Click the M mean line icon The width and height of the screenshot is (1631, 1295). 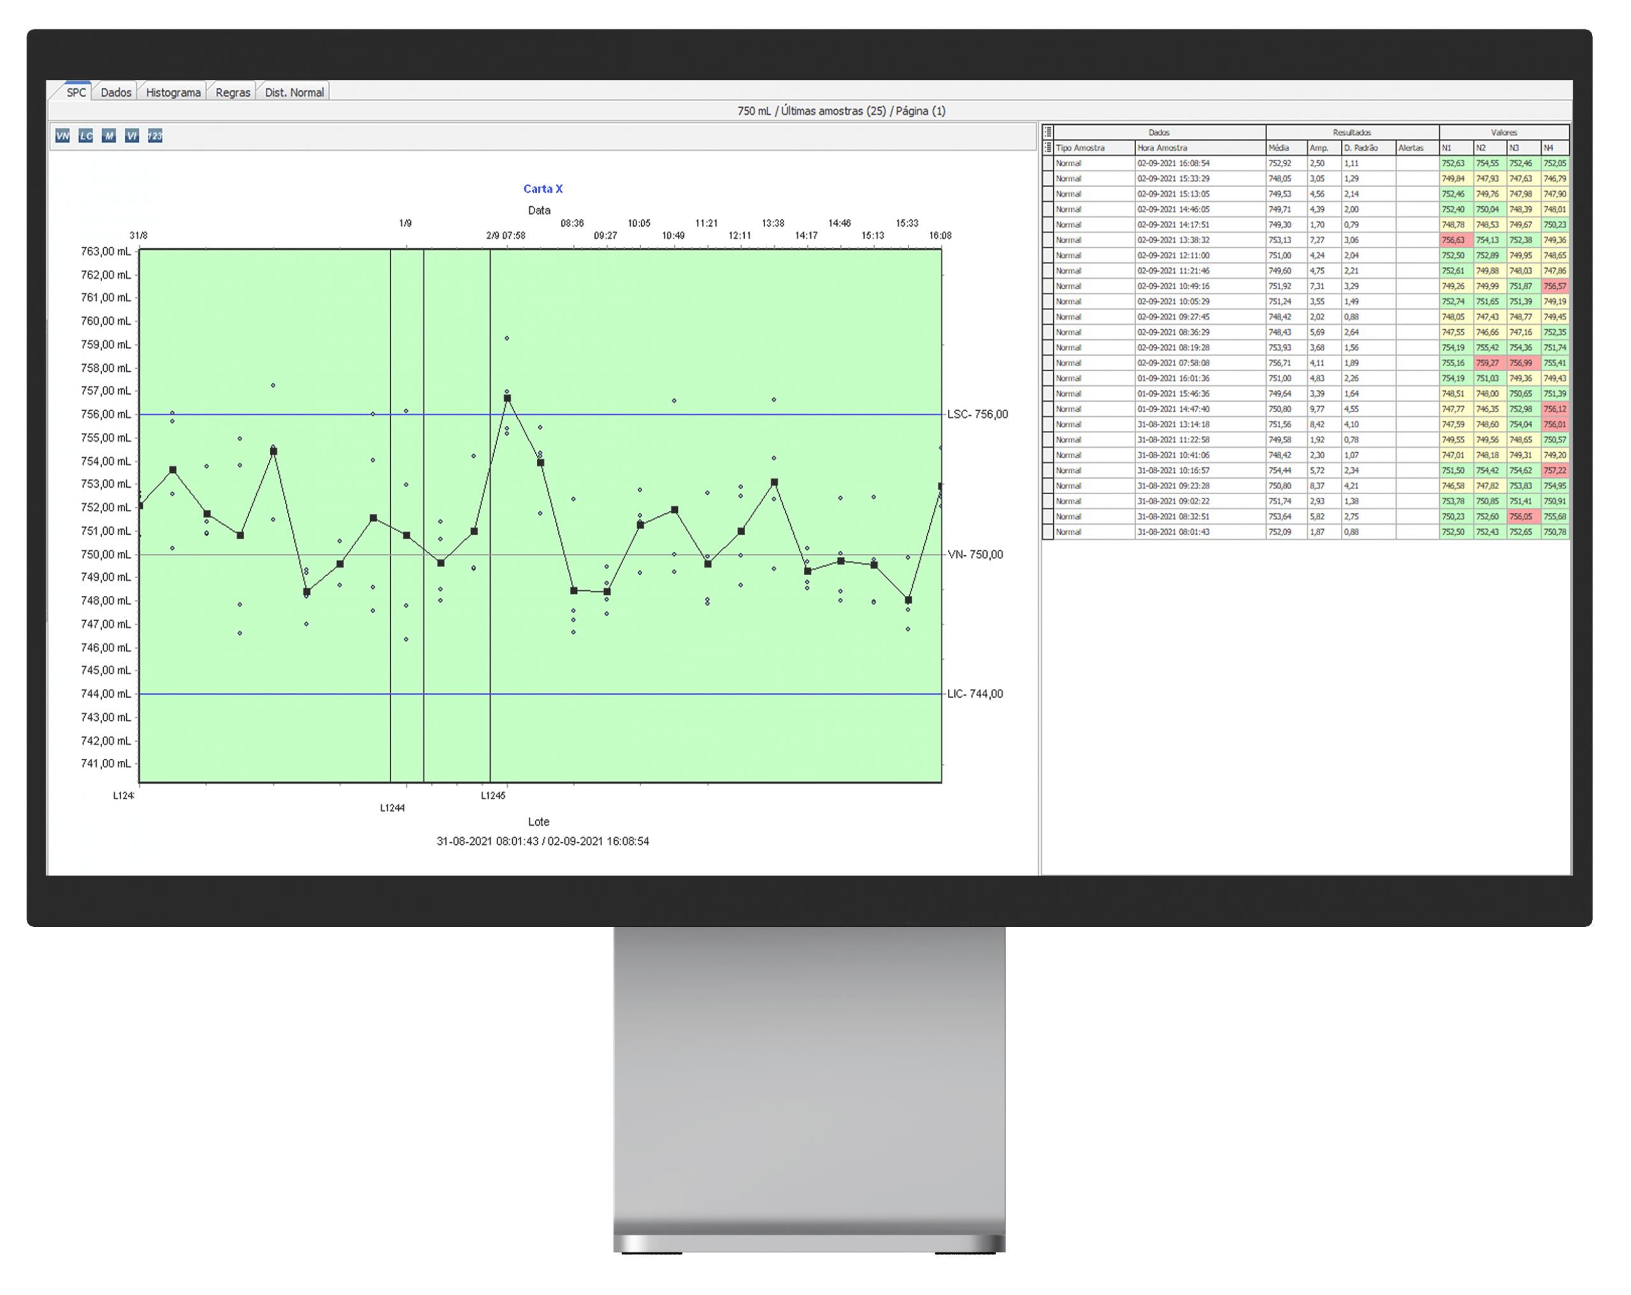click(109, 136)
